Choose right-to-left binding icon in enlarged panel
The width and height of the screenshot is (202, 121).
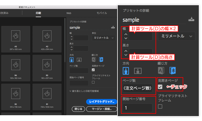[173, 70]
